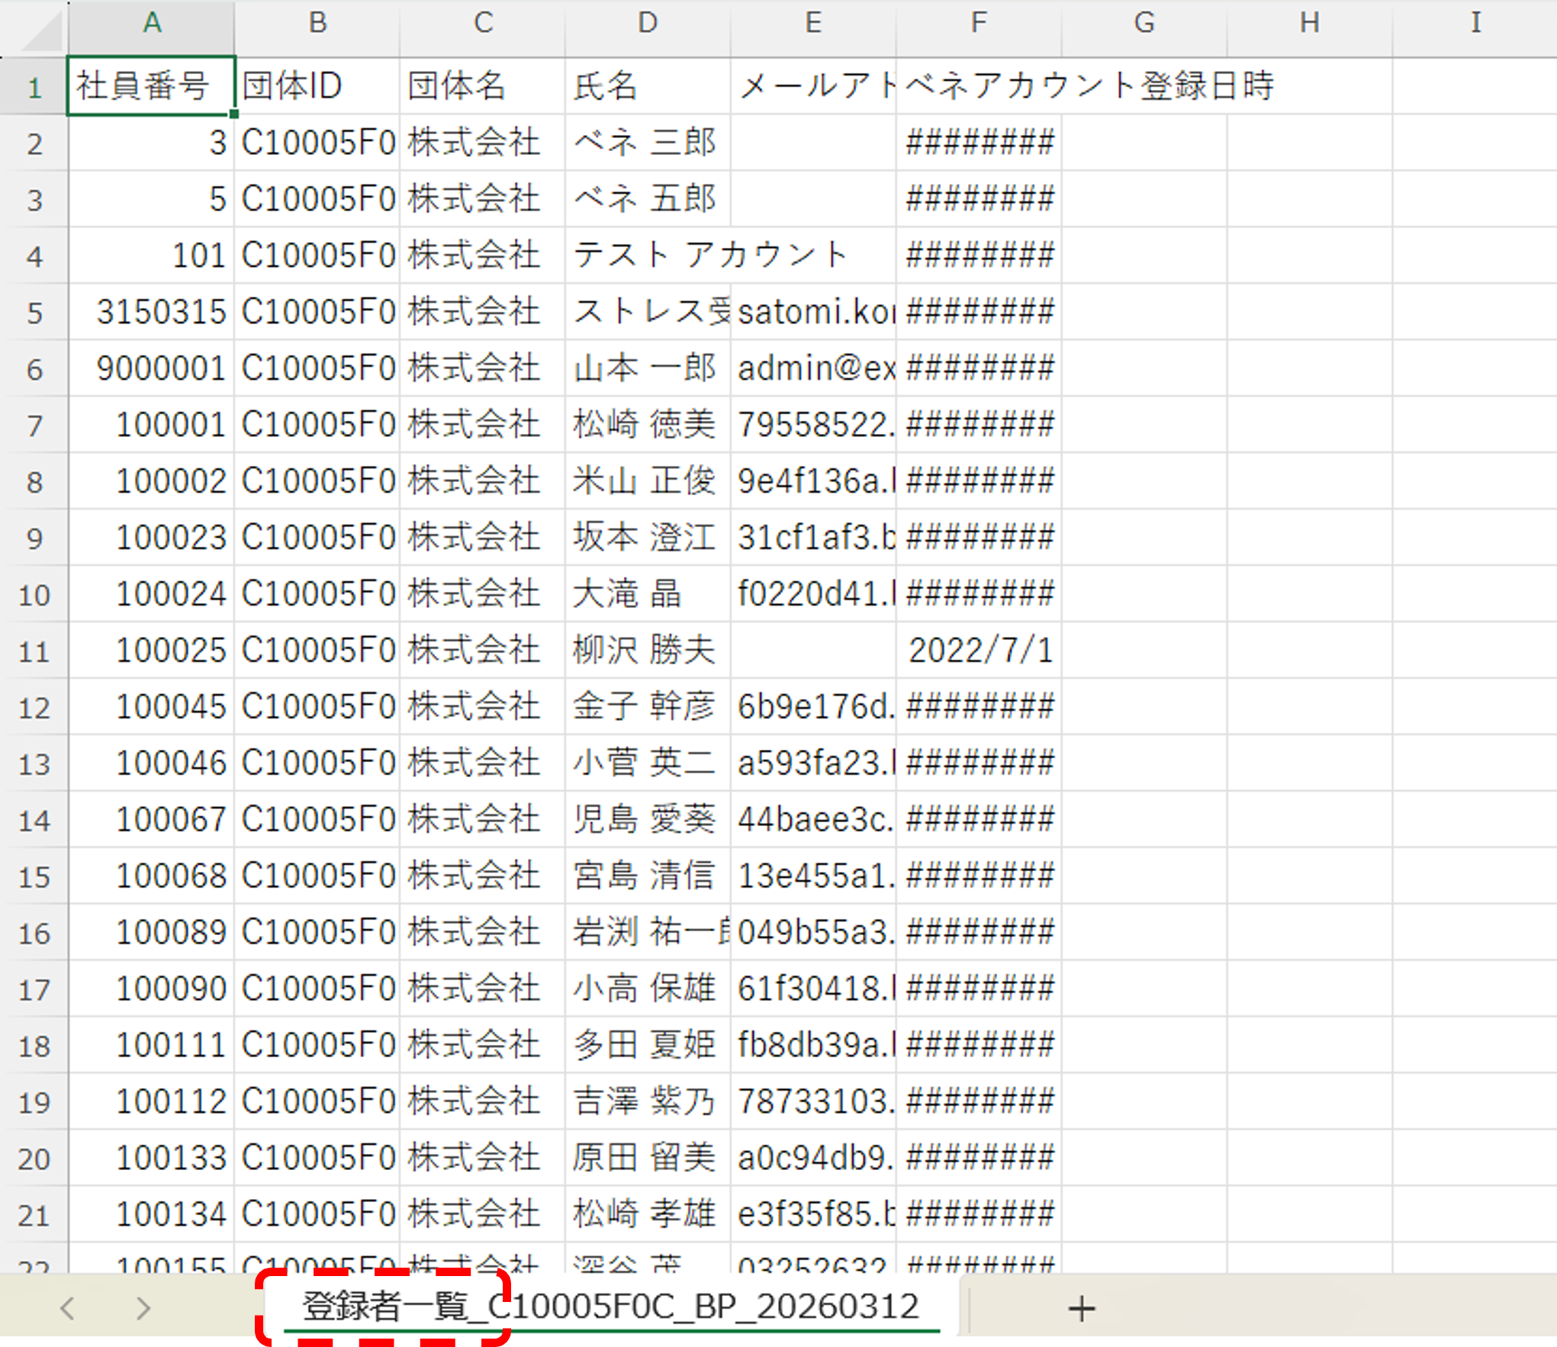Select cell showing admin@ex email

(813, 368)
